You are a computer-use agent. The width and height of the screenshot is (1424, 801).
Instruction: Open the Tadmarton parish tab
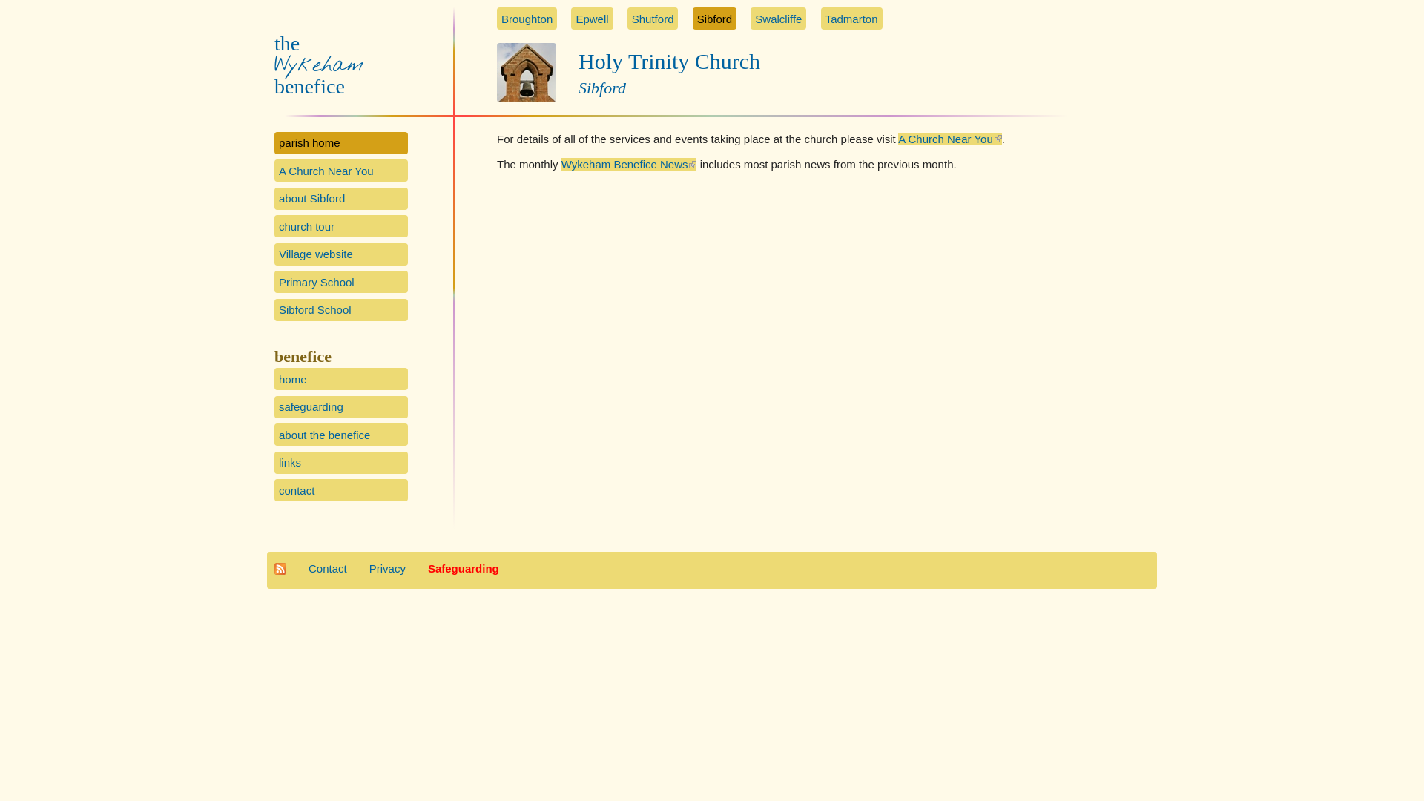tap(851, 19)
